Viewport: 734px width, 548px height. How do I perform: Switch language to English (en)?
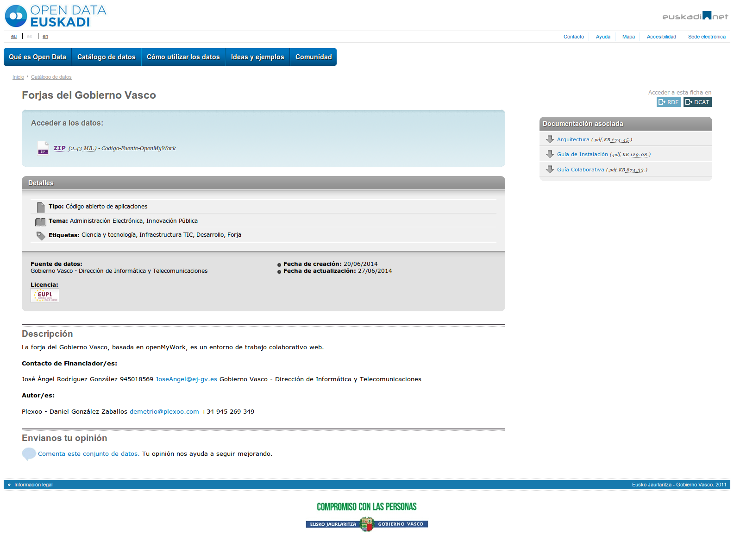45,37
